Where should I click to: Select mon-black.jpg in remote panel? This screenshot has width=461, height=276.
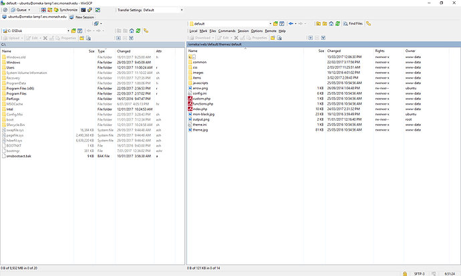pos(204,114)
